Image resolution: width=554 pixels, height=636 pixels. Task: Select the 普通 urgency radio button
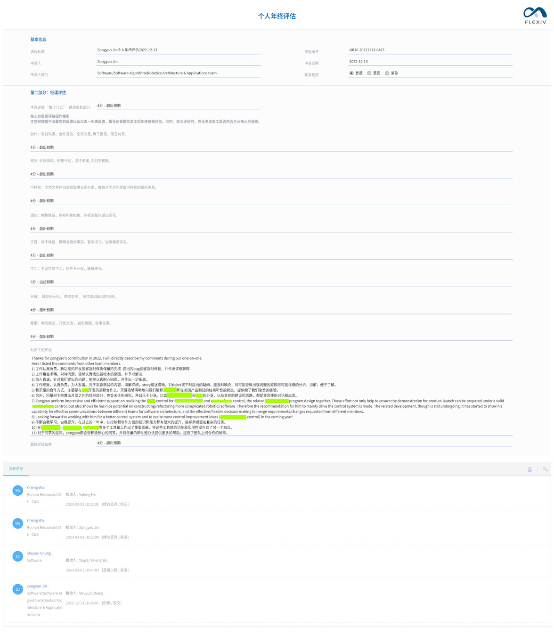pos(350,73)
